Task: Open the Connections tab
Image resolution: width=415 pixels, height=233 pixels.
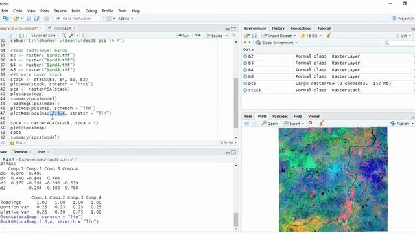Action: click(301, 28)
